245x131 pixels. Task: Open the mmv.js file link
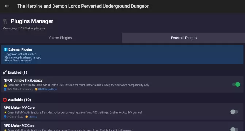(32, 117)
